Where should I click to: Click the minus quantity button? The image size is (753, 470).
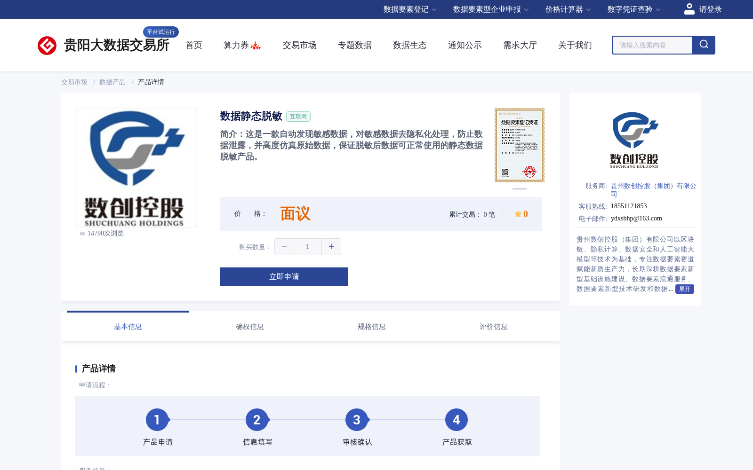point(284,247)
